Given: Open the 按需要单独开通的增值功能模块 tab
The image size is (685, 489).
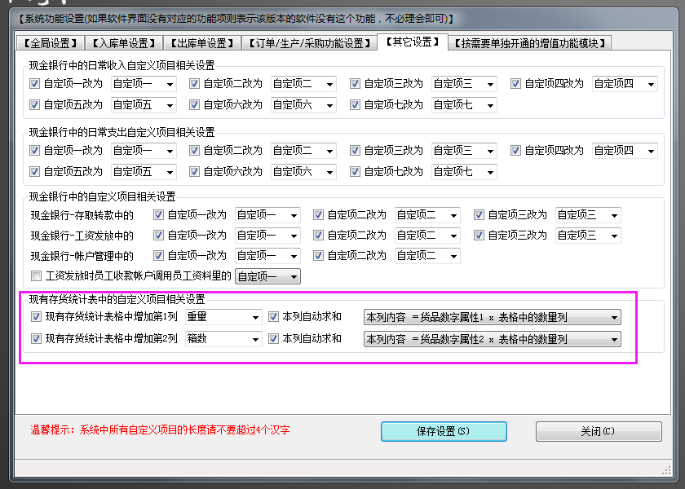Looking at the screenshot, I should [x=530, y=42].
